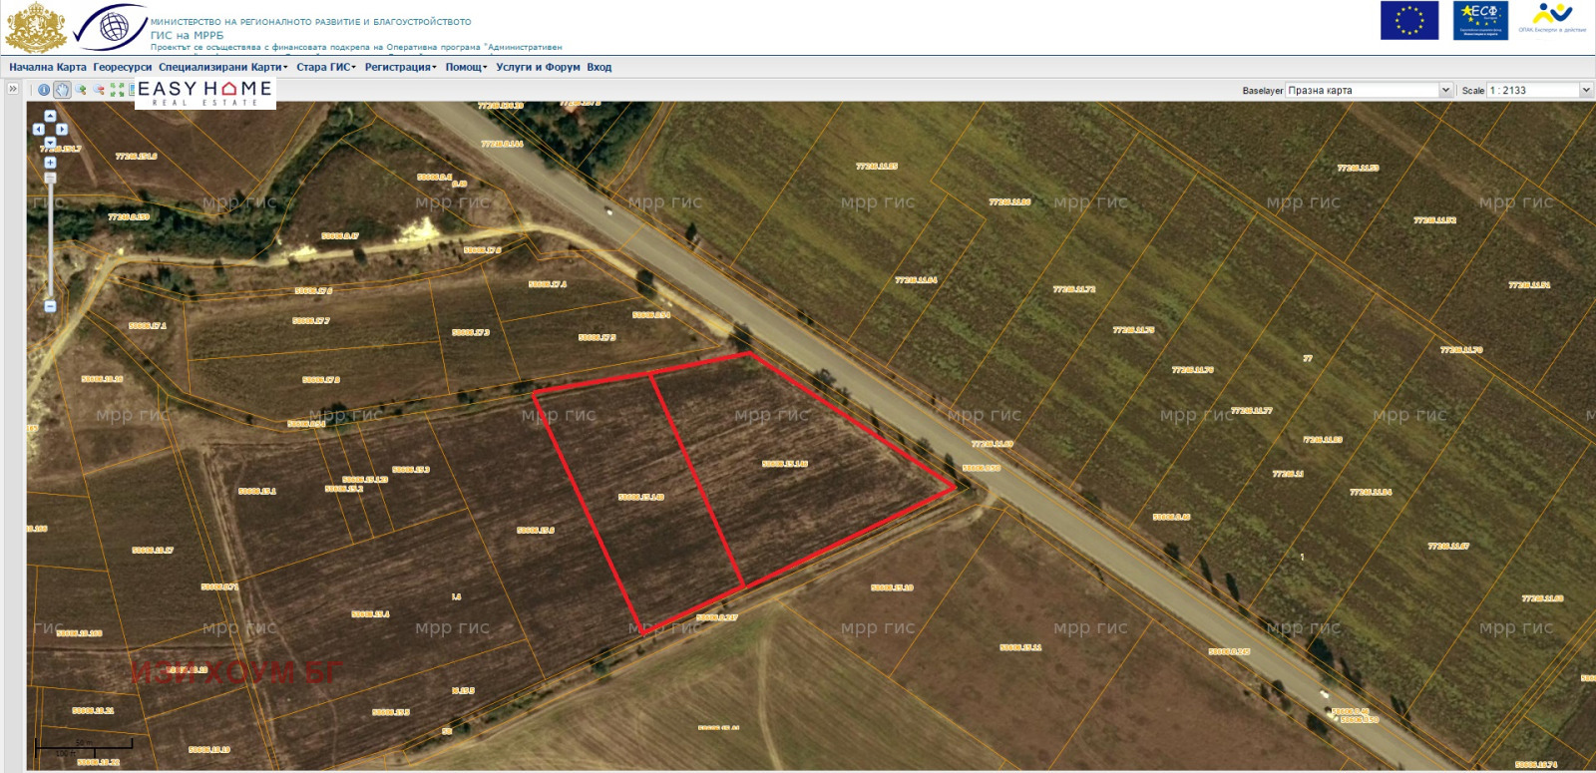Expand the Регистрация menu
Image resolution: width=1596 pixels, height=773 pixels.
click(x=400, y=68)
